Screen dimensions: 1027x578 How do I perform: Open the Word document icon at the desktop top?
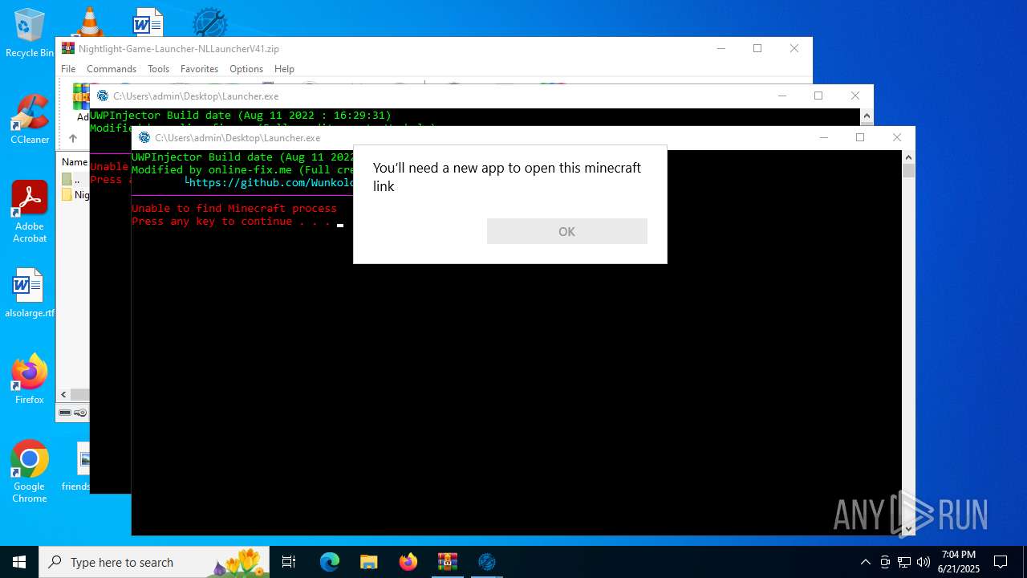coord(147,22)
